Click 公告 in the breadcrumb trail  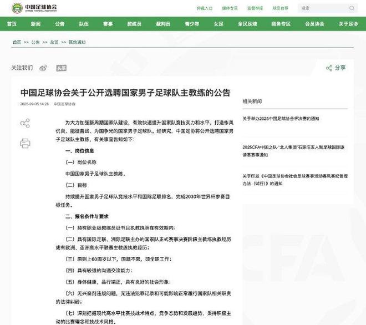(x=35, y=42)
